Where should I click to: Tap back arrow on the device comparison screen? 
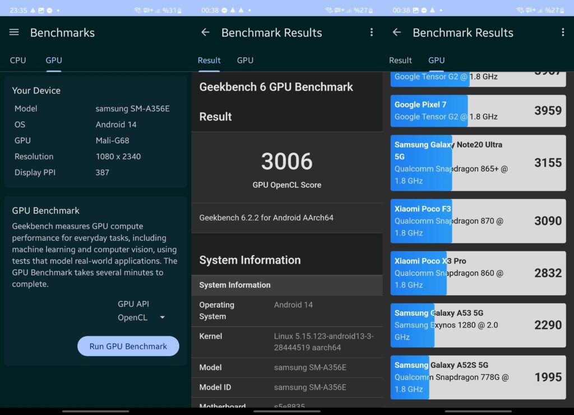[396, 33]
